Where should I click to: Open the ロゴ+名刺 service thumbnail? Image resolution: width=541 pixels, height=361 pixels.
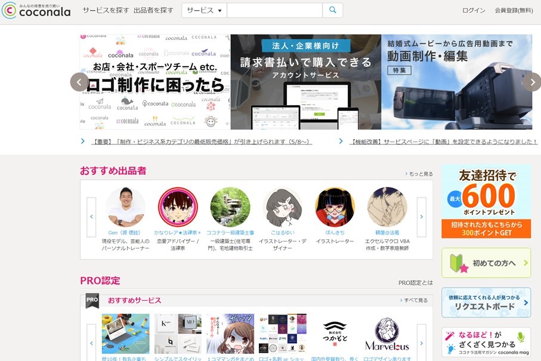(x=283, y=334)
